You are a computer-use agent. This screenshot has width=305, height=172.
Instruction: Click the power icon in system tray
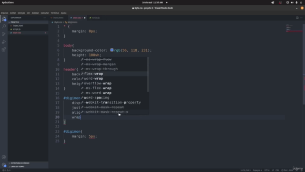(301, 2)
